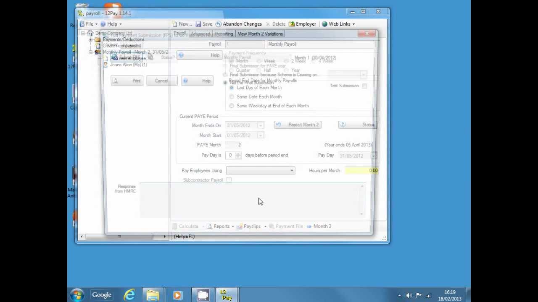Click the Status button beside Restart Month 2

click(x=358, y=125)
